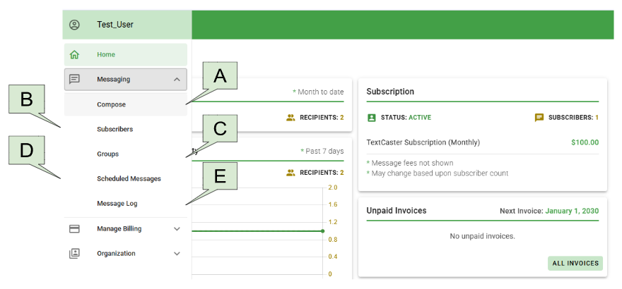The width and height of the screenshot is (622, 289).
Task: Click the Subscribers message icon in Subscription card
Action: [x=539, y=118]
